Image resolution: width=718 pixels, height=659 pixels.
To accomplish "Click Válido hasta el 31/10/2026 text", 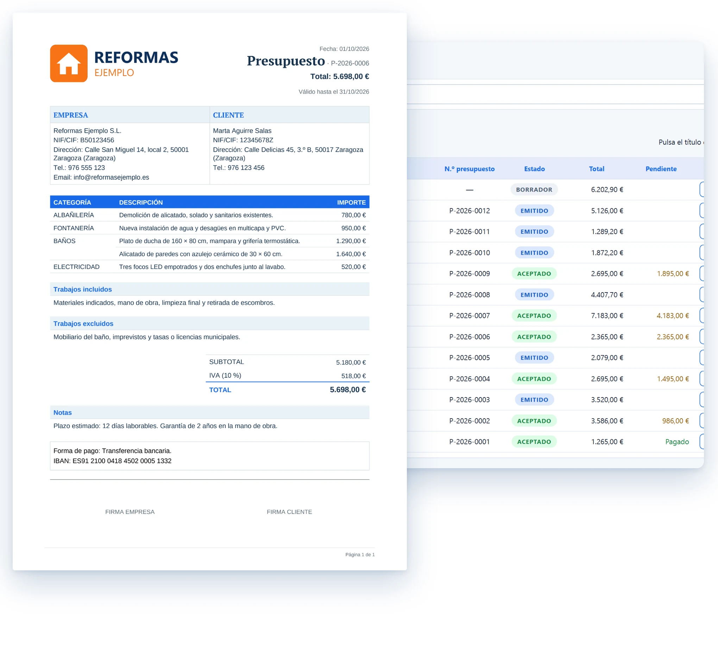I will pos(334,92).
